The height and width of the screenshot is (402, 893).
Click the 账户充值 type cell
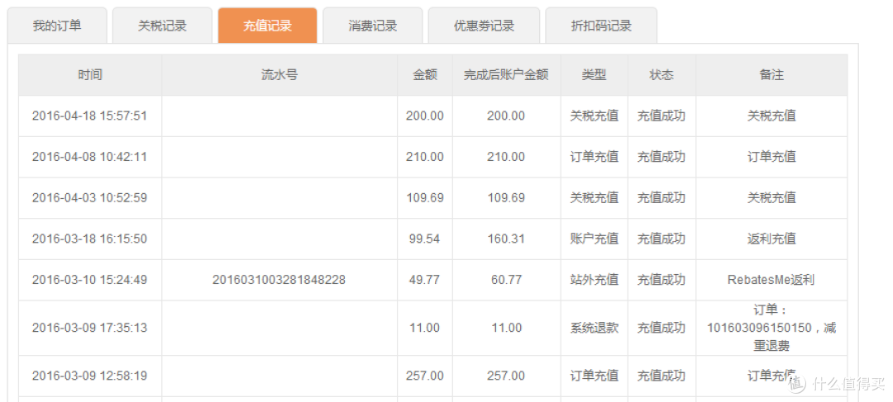pyautogui.click(x=594, y=239)
